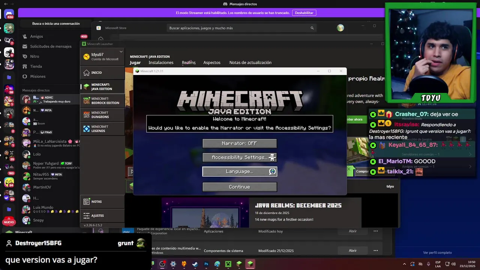The image size is (480, 270).
Task: Select Minecraft Java Edition in launcher sidebar
Action: click(102, 87)
